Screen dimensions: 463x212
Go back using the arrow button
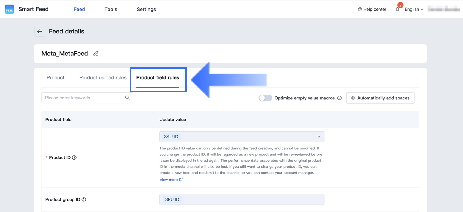(40, 31)
